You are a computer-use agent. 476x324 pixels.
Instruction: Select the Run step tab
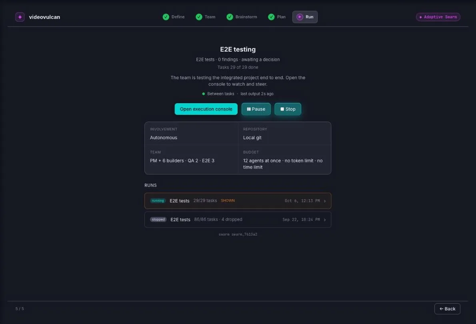(x=305, y=17)
